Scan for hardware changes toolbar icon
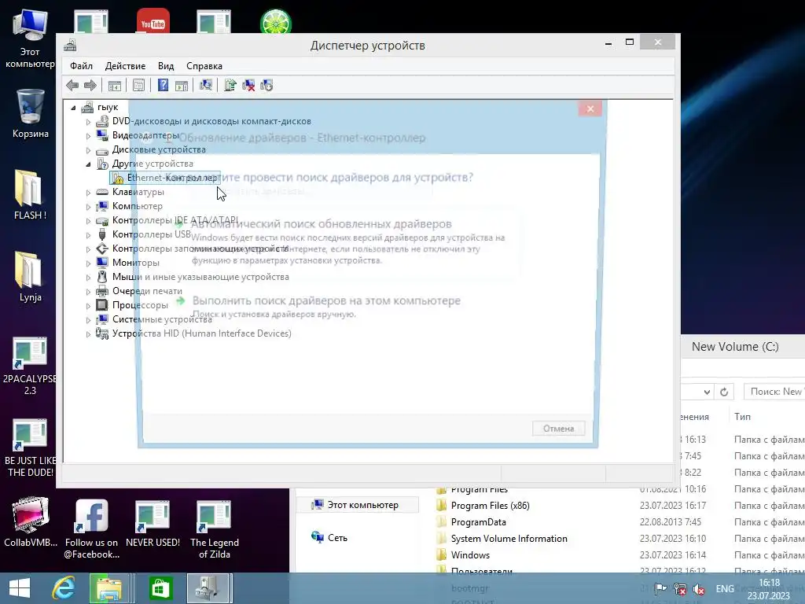Image resolution: width=805 pixels, height=604 pixels. [x=206, y=85]
